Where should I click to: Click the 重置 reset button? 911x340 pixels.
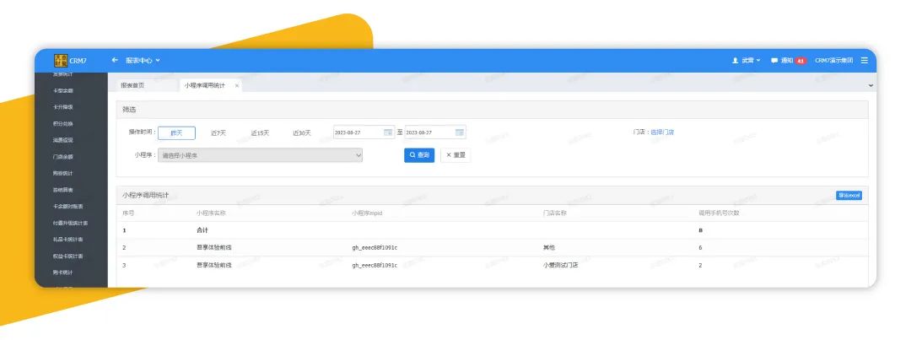(x=455, y=155)
